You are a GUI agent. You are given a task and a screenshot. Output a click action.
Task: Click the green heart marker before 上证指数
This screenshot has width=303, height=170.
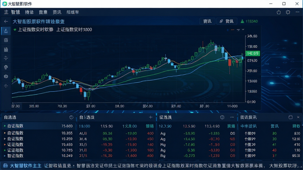[x=15, y=30]
